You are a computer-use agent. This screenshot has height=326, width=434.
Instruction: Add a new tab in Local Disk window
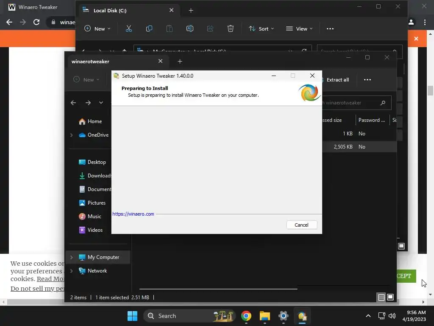(x=191, y=11)
